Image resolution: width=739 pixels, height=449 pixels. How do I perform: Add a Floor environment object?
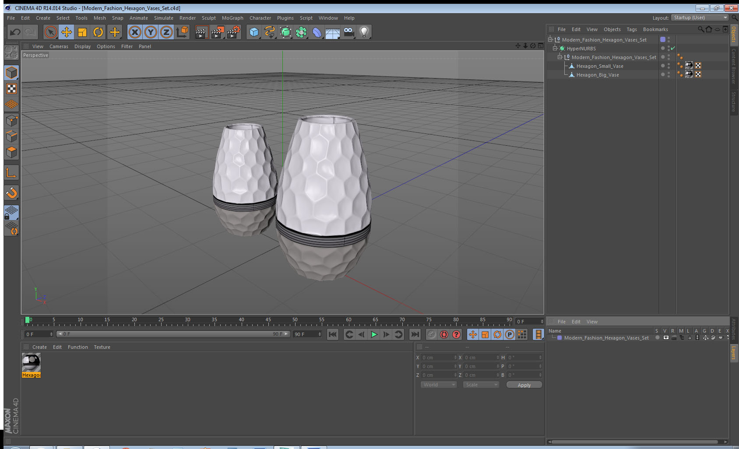tap(333, 32)
